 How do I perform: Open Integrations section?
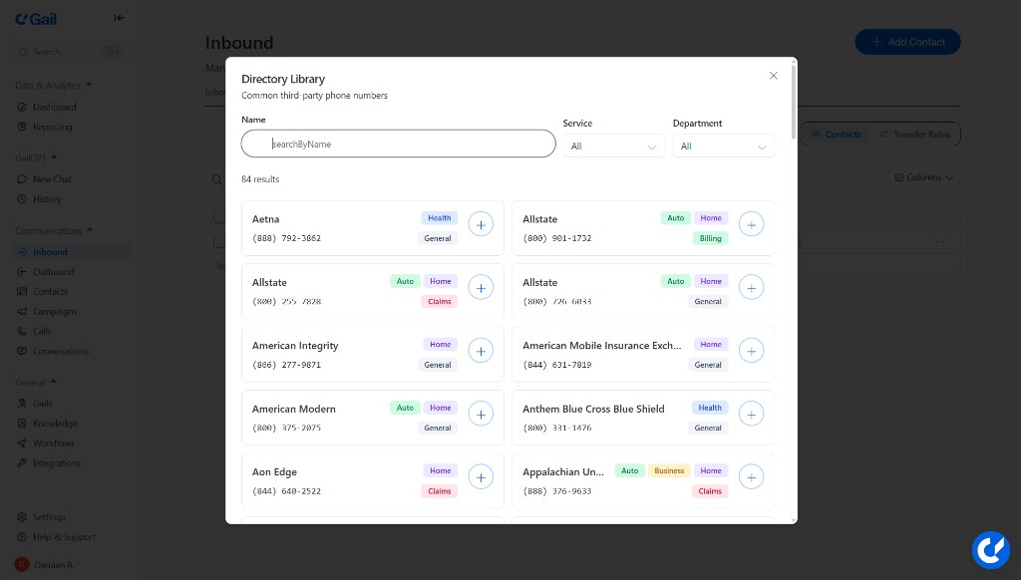[57, 463]
